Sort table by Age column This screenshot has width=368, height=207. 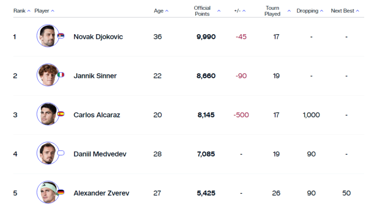pyautogui.click(x=161, y=11)
